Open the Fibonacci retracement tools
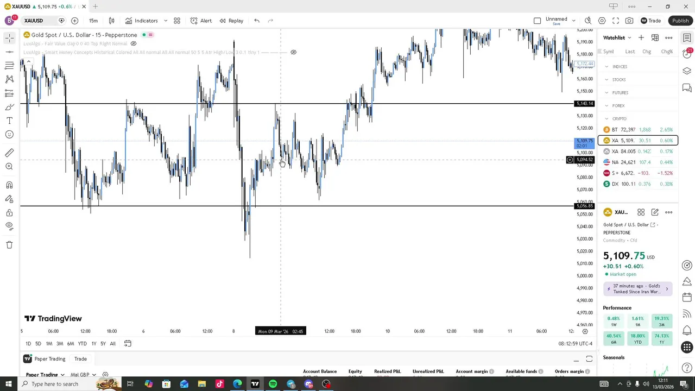Image resolution: width=695 pixels, height=391 pixels. (9, 65)
